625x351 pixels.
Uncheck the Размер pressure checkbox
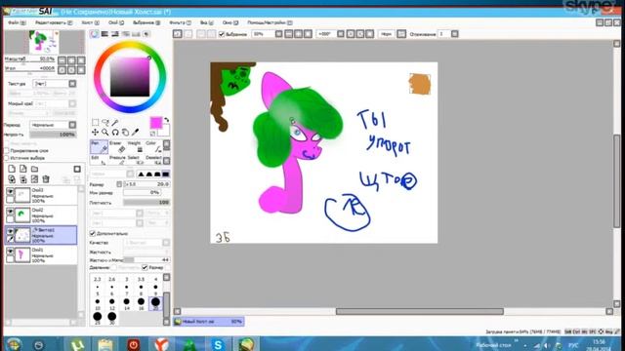tap(145, 267)
